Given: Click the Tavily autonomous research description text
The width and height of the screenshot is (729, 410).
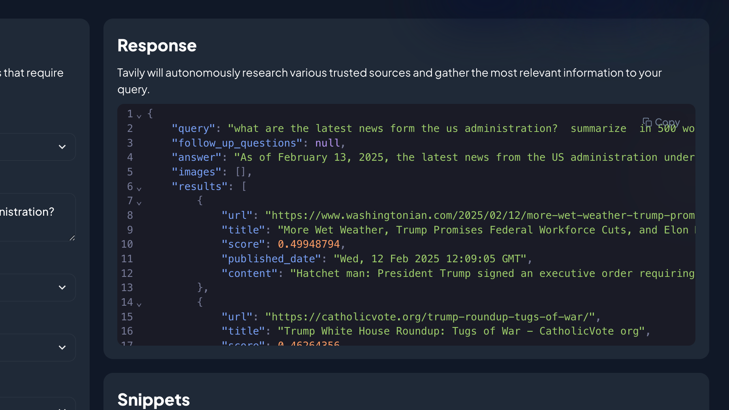Looking at the screenshot, I should tap(389, 81).
